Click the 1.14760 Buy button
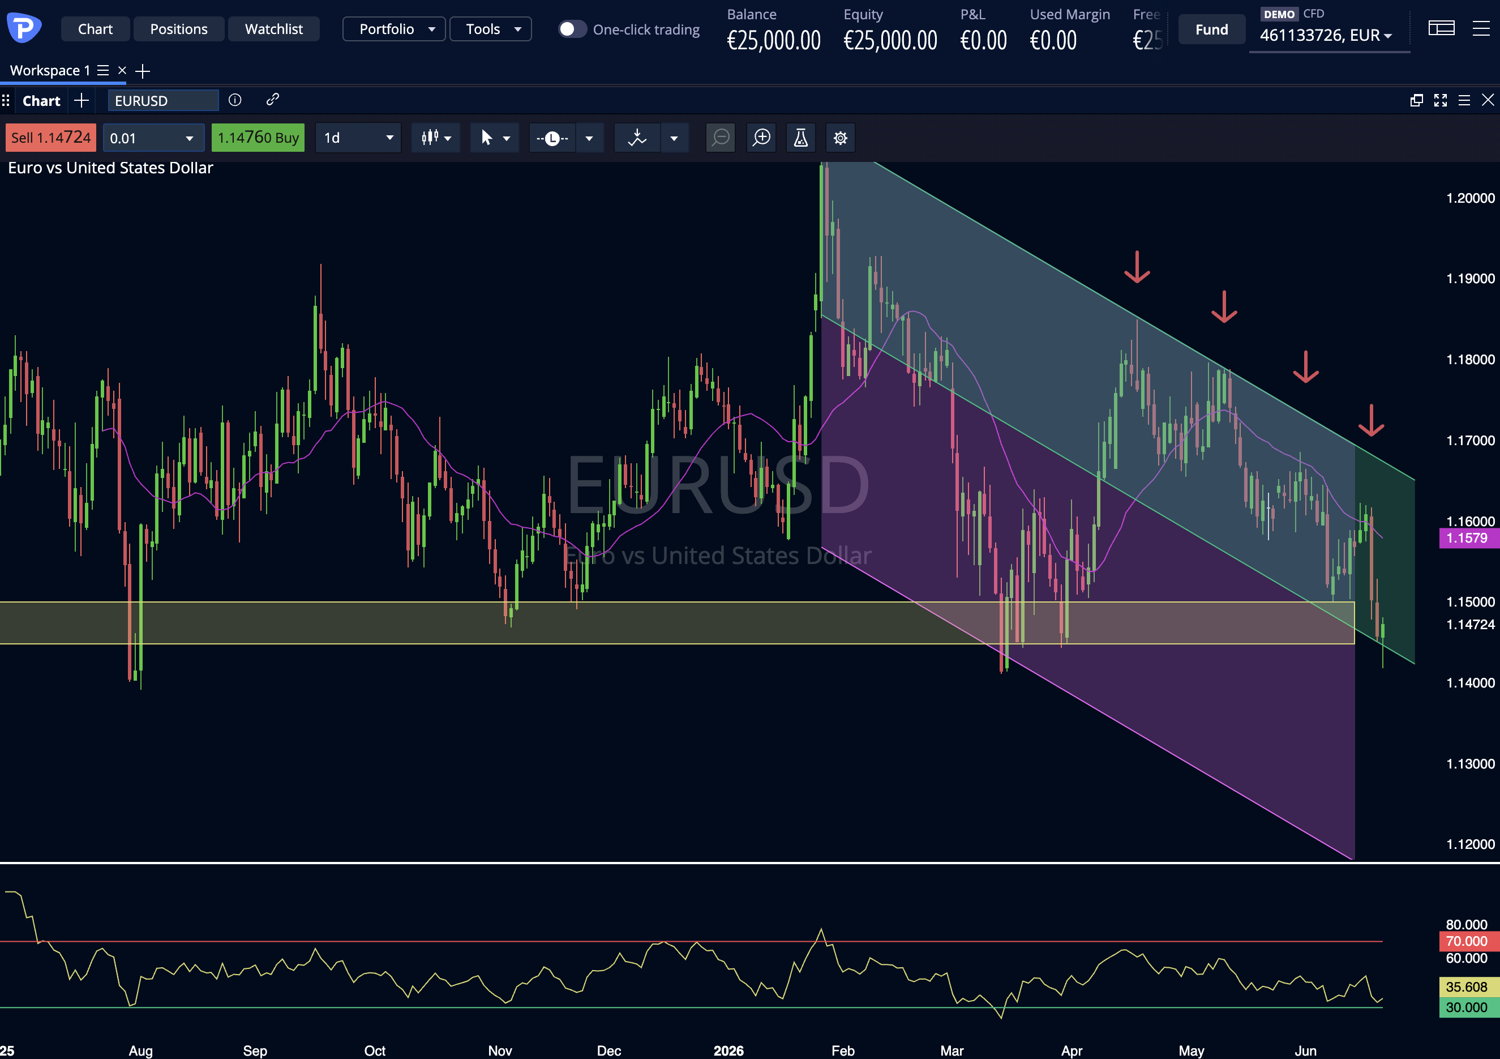 point(258,138)
